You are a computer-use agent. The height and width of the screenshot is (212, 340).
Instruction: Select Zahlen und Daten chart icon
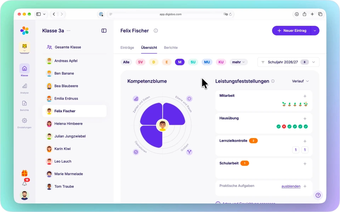coord(136,99)
